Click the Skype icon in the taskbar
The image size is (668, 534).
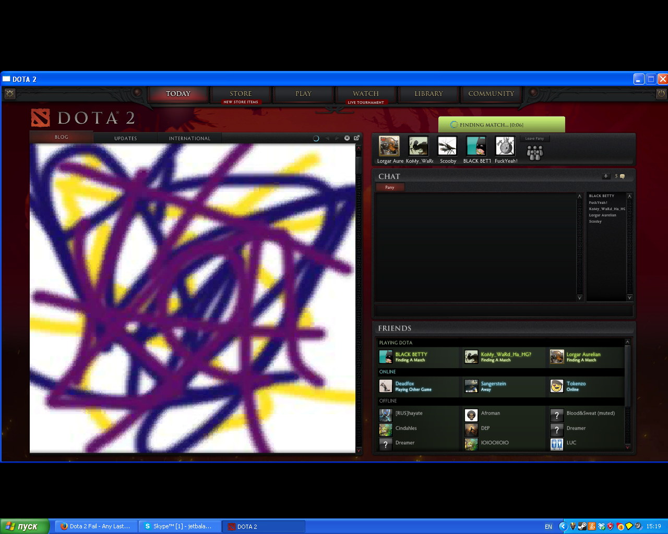(148, 526)
